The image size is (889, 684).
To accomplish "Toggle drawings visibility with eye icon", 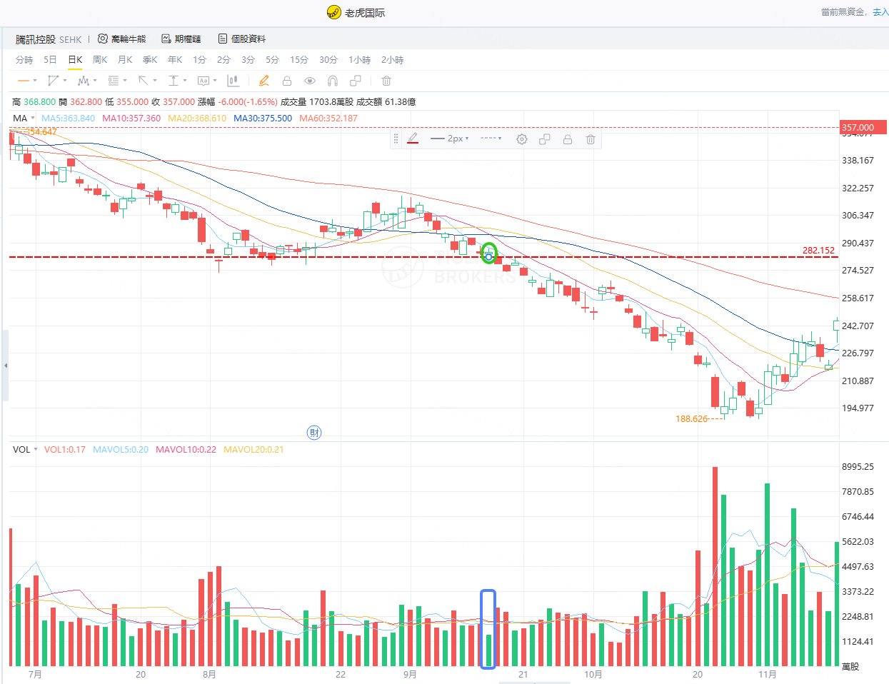I will point(310,81).
